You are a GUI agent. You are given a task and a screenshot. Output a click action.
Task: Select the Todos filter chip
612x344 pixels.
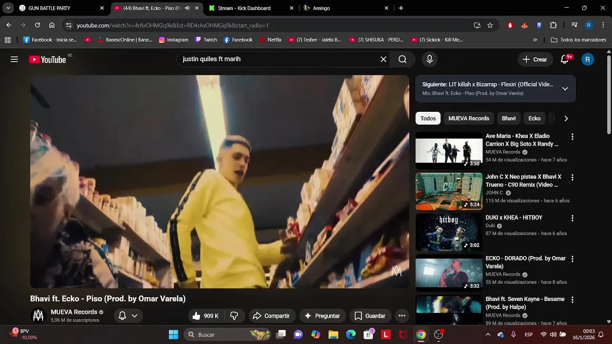pyautogui.click(x=428, y=118)
